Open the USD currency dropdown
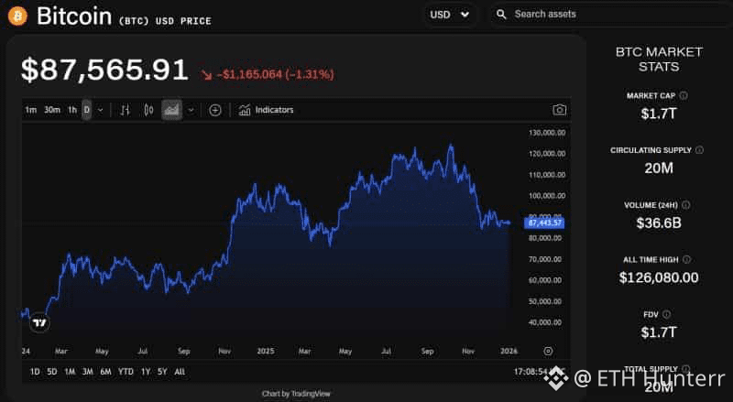 449,15
